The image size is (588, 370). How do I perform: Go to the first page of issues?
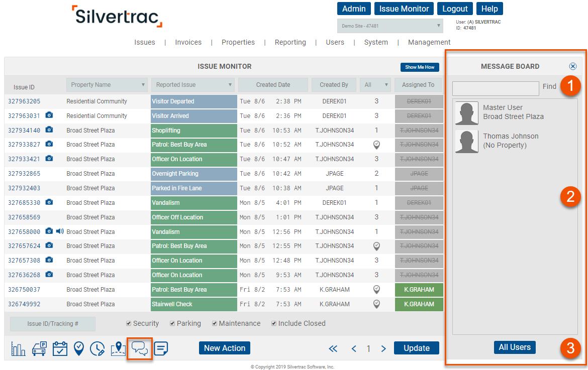pyautogui.click(x=333, y=348)
